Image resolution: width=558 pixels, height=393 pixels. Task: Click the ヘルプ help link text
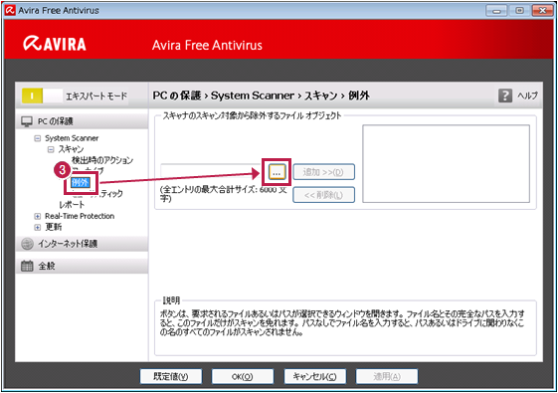(x=527, y=96)
